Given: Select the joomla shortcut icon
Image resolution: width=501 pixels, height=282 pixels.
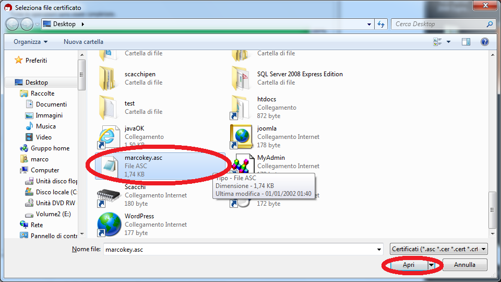Looking at the screenshot, I should pyautogui.click(x=242, y=136).
